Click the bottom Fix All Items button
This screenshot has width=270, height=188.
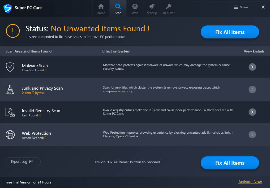coord(230,163)
